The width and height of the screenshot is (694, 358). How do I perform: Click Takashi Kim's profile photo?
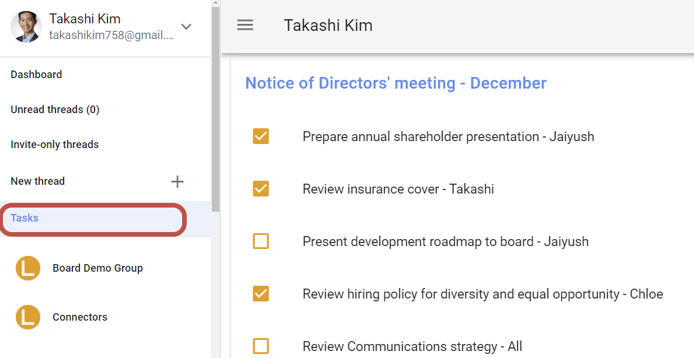tap(26, 27)
